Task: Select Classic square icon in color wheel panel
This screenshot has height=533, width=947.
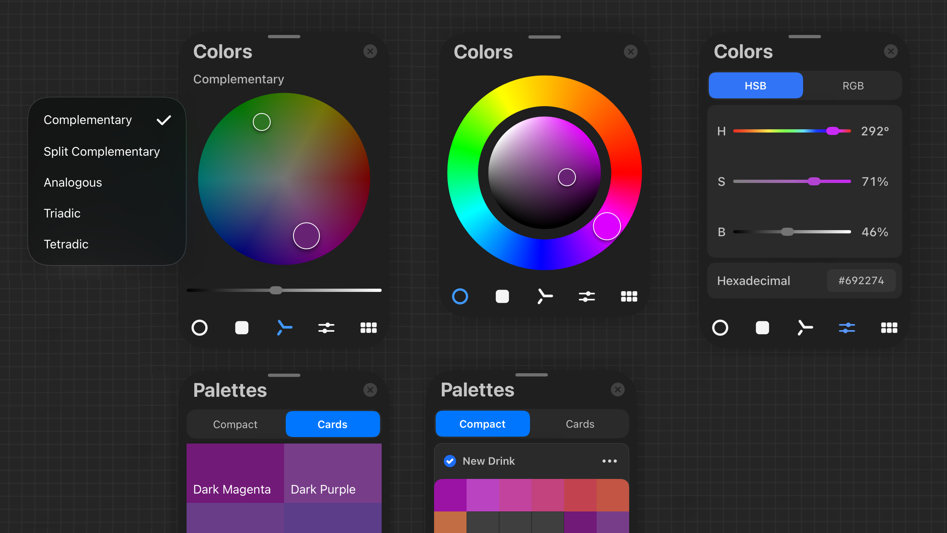Action: click(502, 296)
